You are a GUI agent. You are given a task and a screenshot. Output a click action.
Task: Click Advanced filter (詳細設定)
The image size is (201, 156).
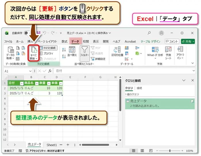[x=98, y=59]
